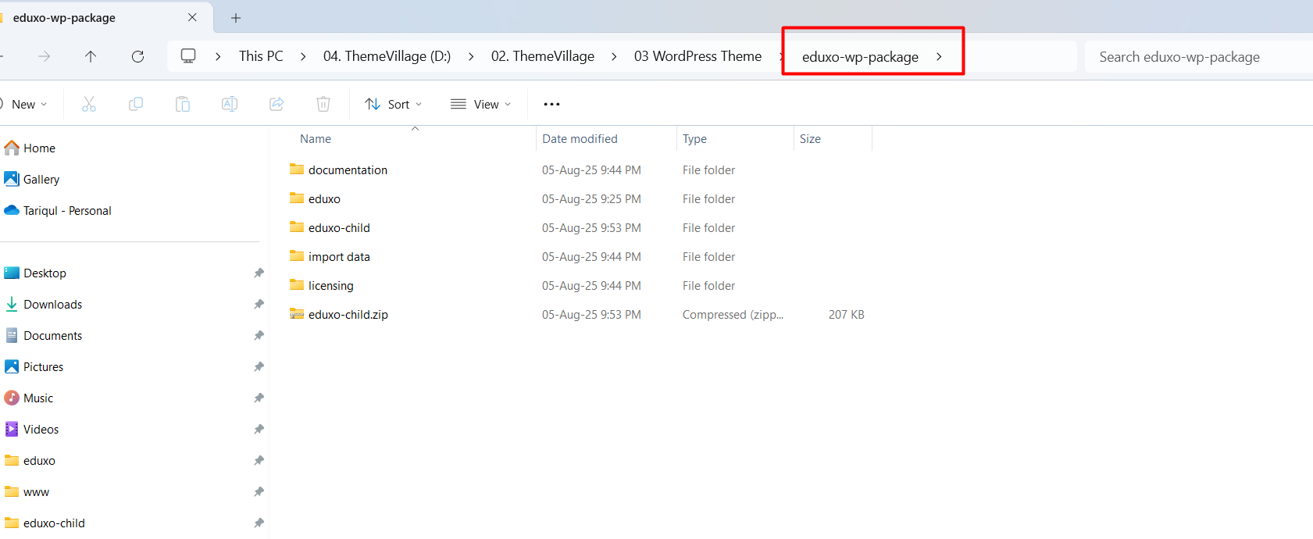Navigate to 03 WordPress Theme breadcrumb
Screen dimensions: 1313x539
coord(698,56)
